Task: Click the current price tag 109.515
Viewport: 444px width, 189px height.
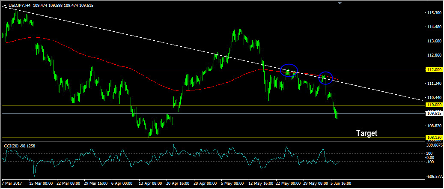Action: click(x=434, y=113)
